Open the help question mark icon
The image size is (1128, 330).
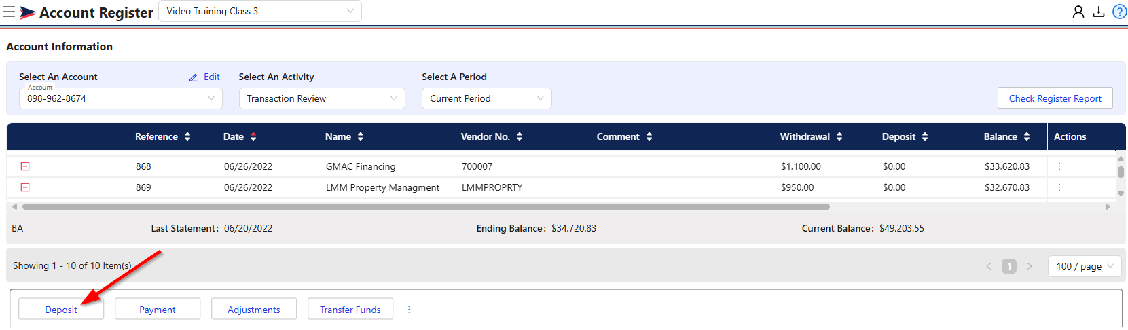1119,12
